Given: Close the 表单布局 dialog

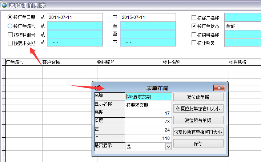Looking at the screenshot, I should coord(219,88).
